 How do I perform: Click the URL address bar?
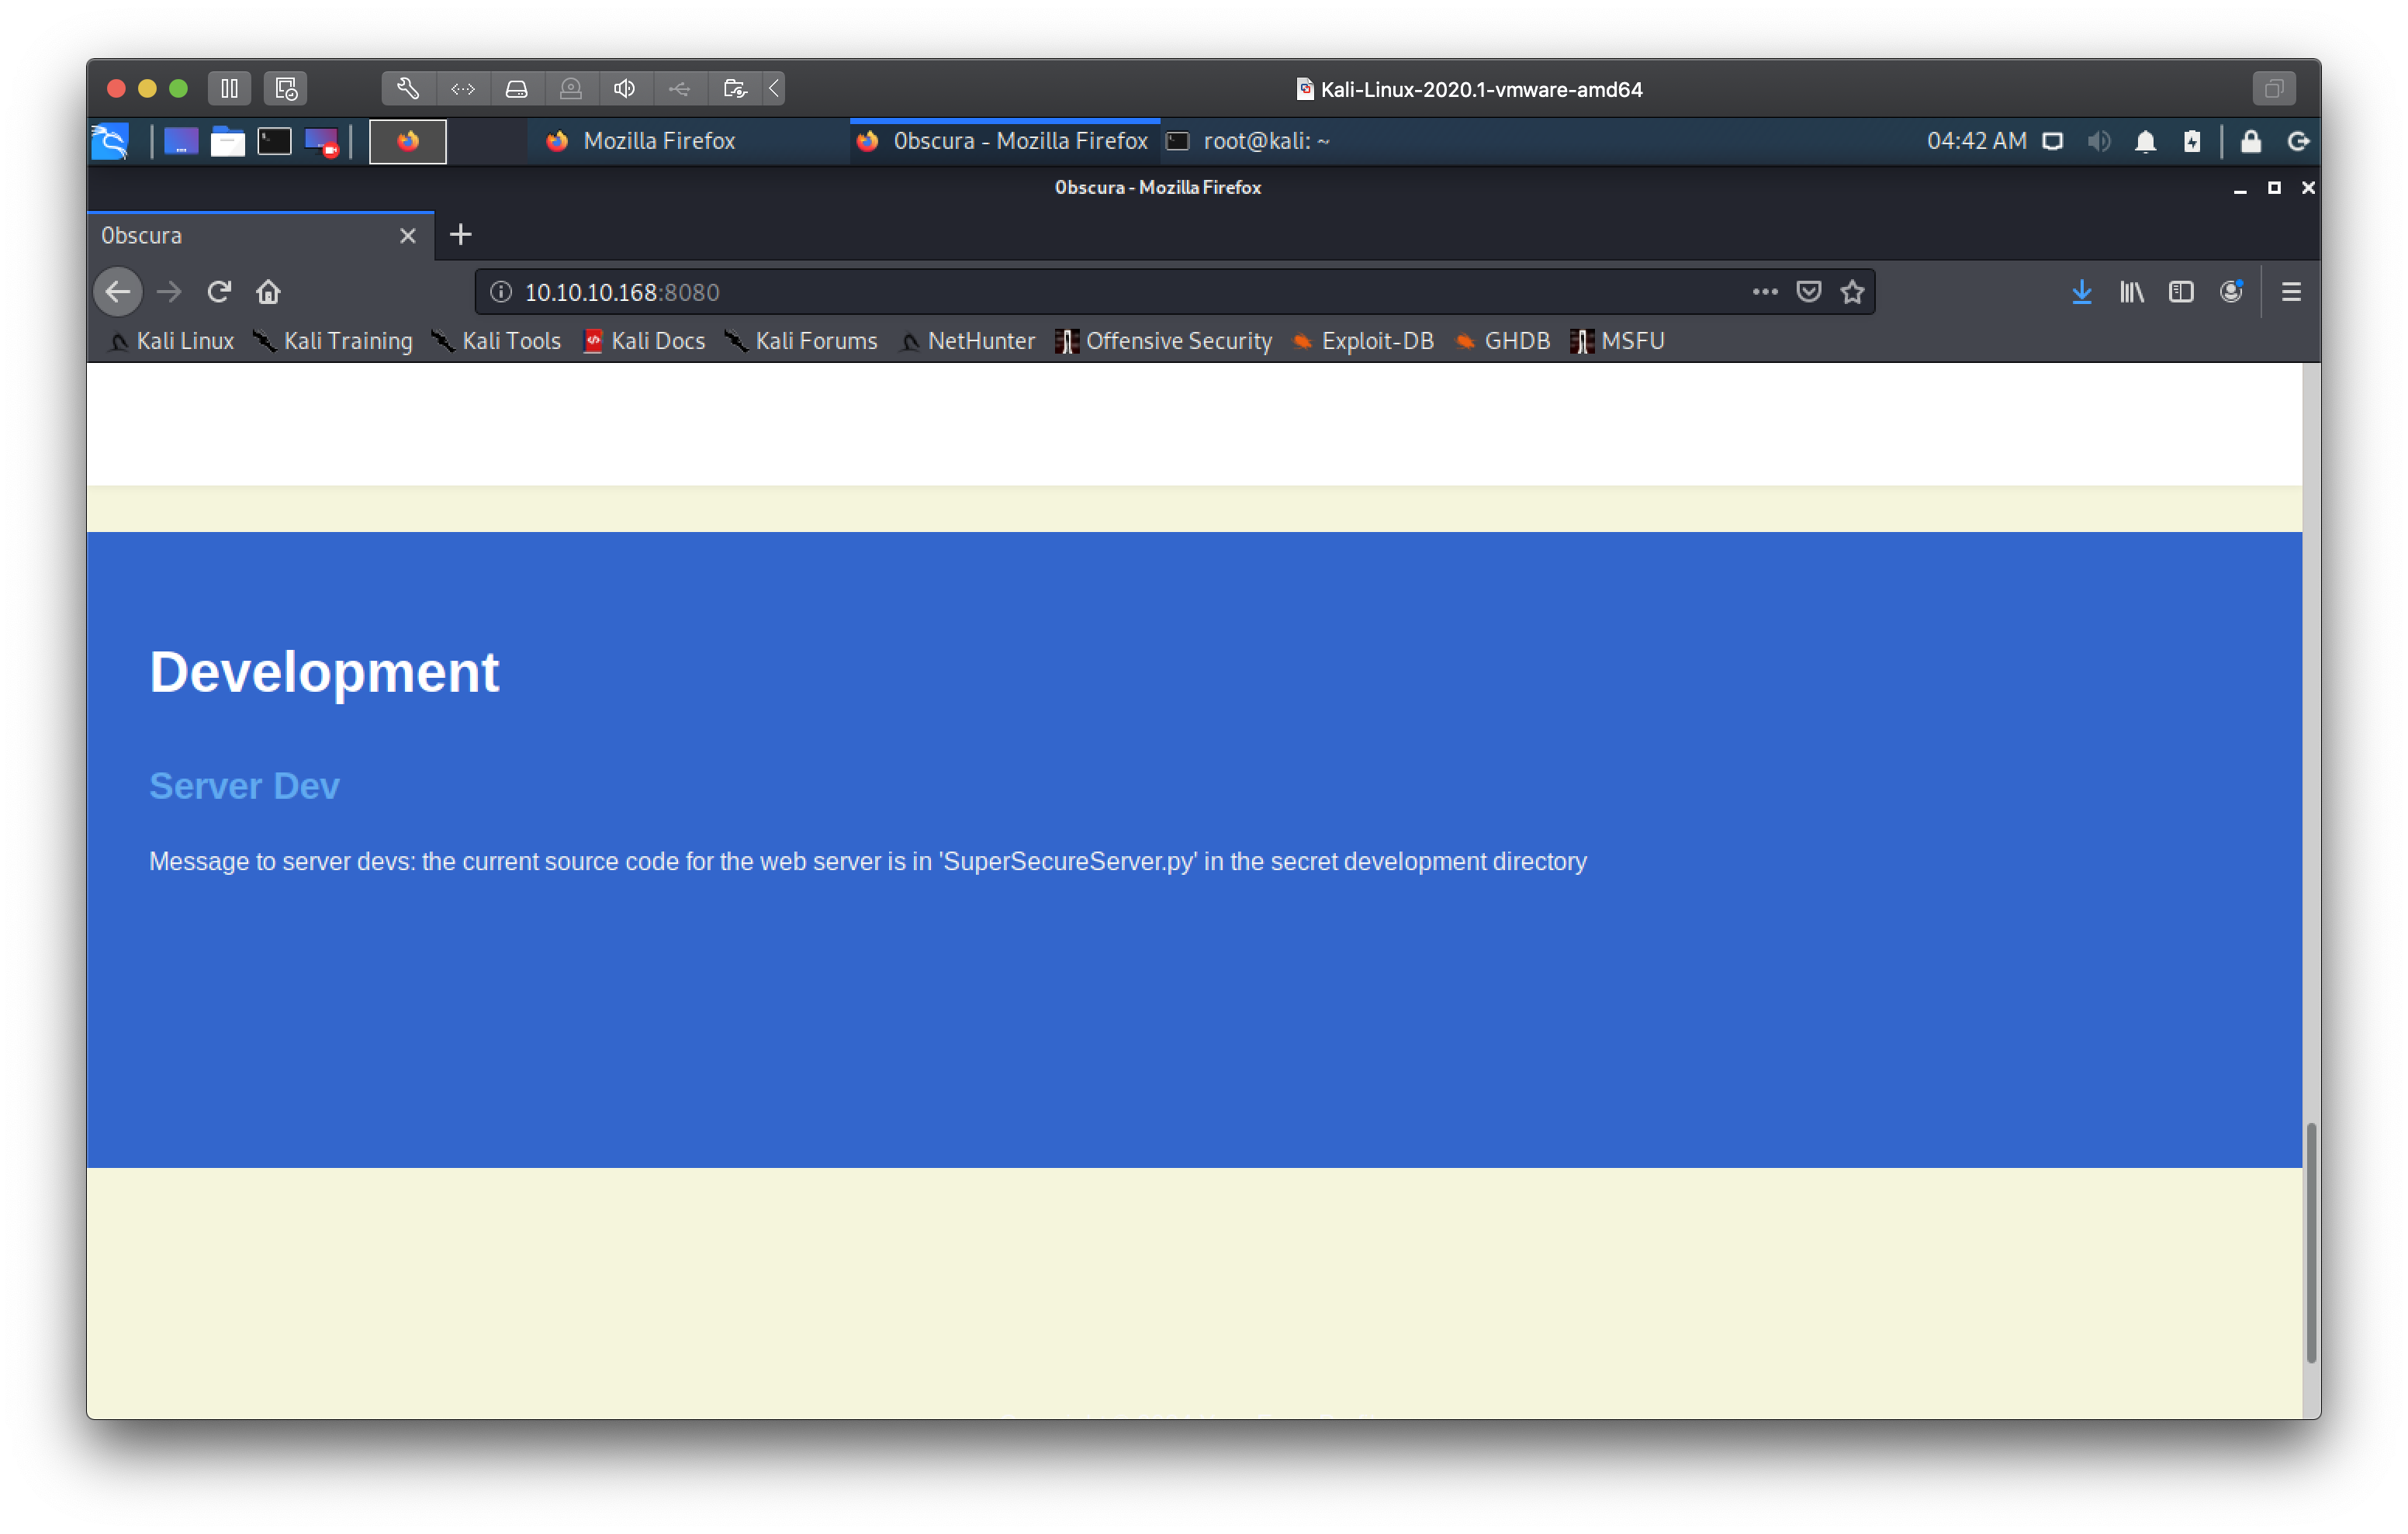[1100, 292]
